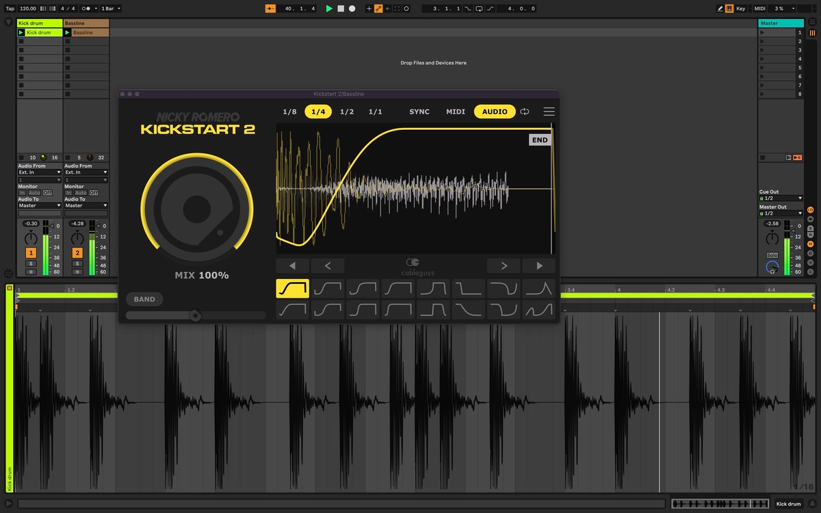Open Kick drum Audio From Ext. In dropdown
The width and height of the screenshot is (821, 513).
40,172
